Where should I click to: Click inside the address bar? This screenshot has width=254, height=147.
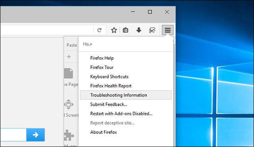pos(47,30)
